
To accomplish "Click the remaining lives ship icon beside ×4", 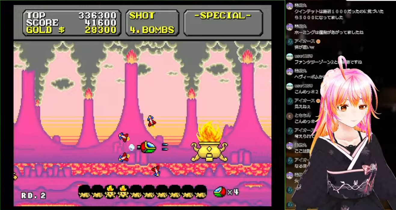I will click(220, 192).
